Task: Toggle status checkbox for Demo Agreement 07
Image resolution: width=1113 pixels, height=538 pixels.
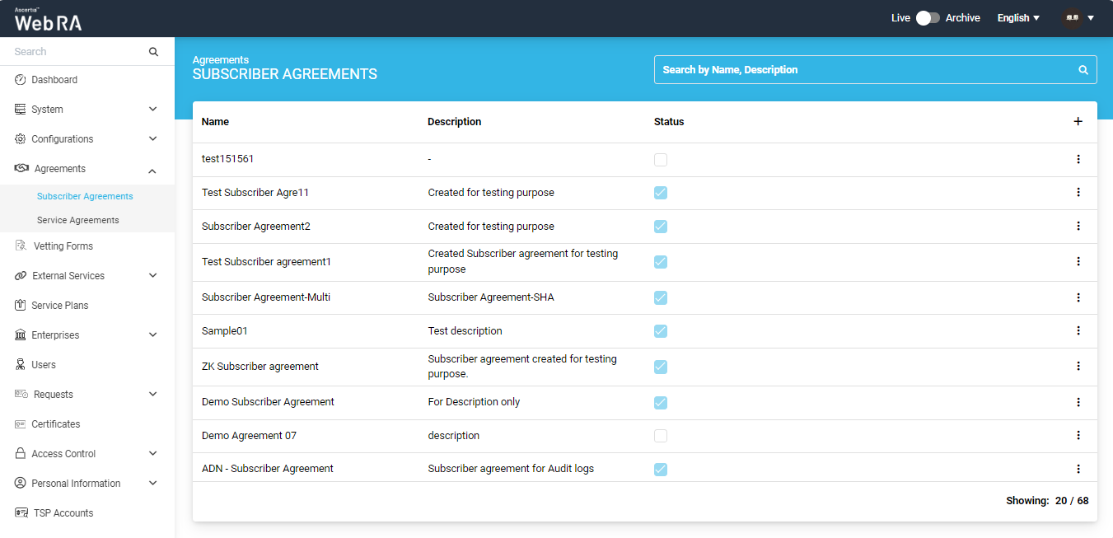Action: [x=661, y=436]
